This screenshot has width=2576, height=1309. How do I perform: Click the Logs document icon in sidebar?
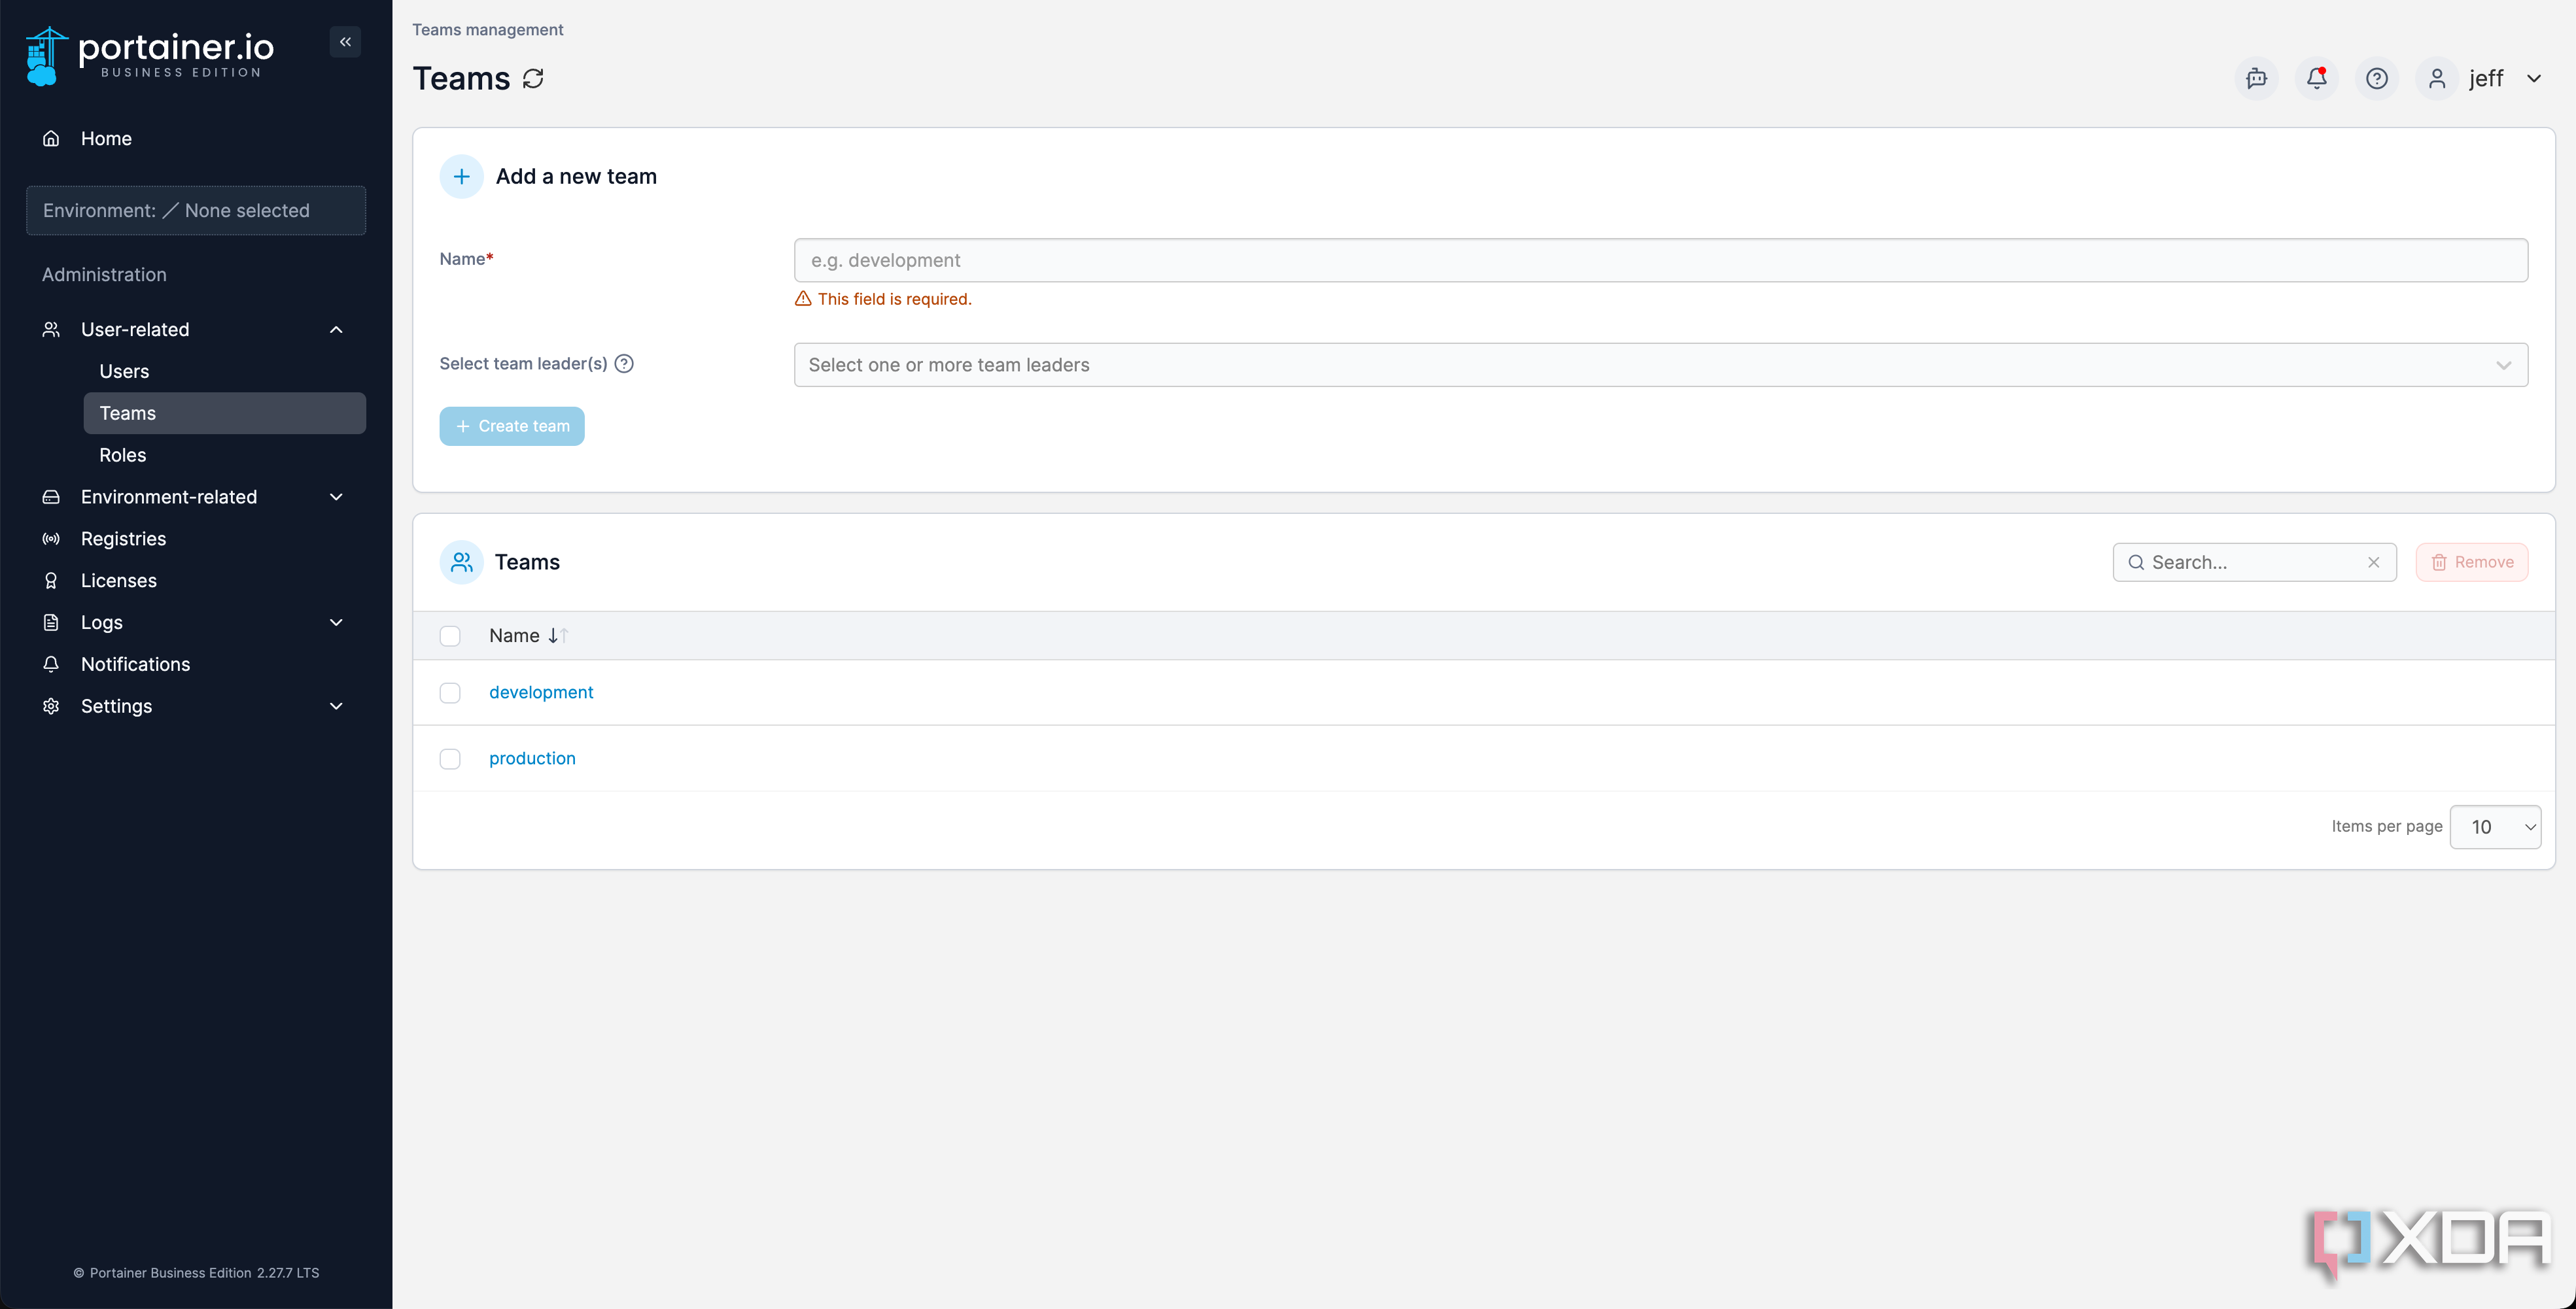[x=51, y=622]
